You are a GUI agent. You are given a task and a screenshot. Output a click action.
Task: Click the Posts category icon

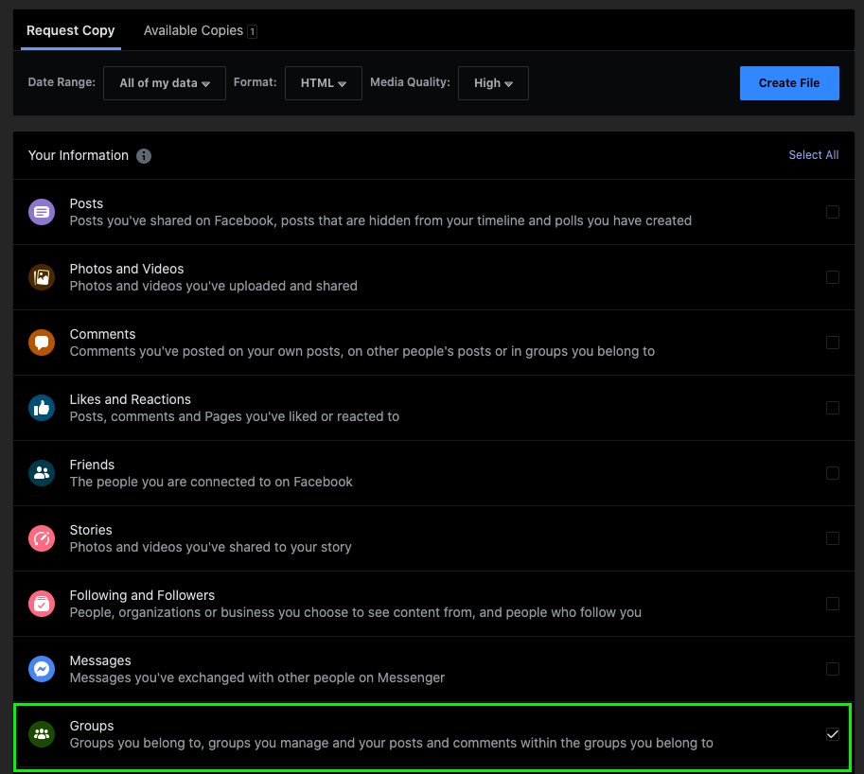[x=42, y=212]
